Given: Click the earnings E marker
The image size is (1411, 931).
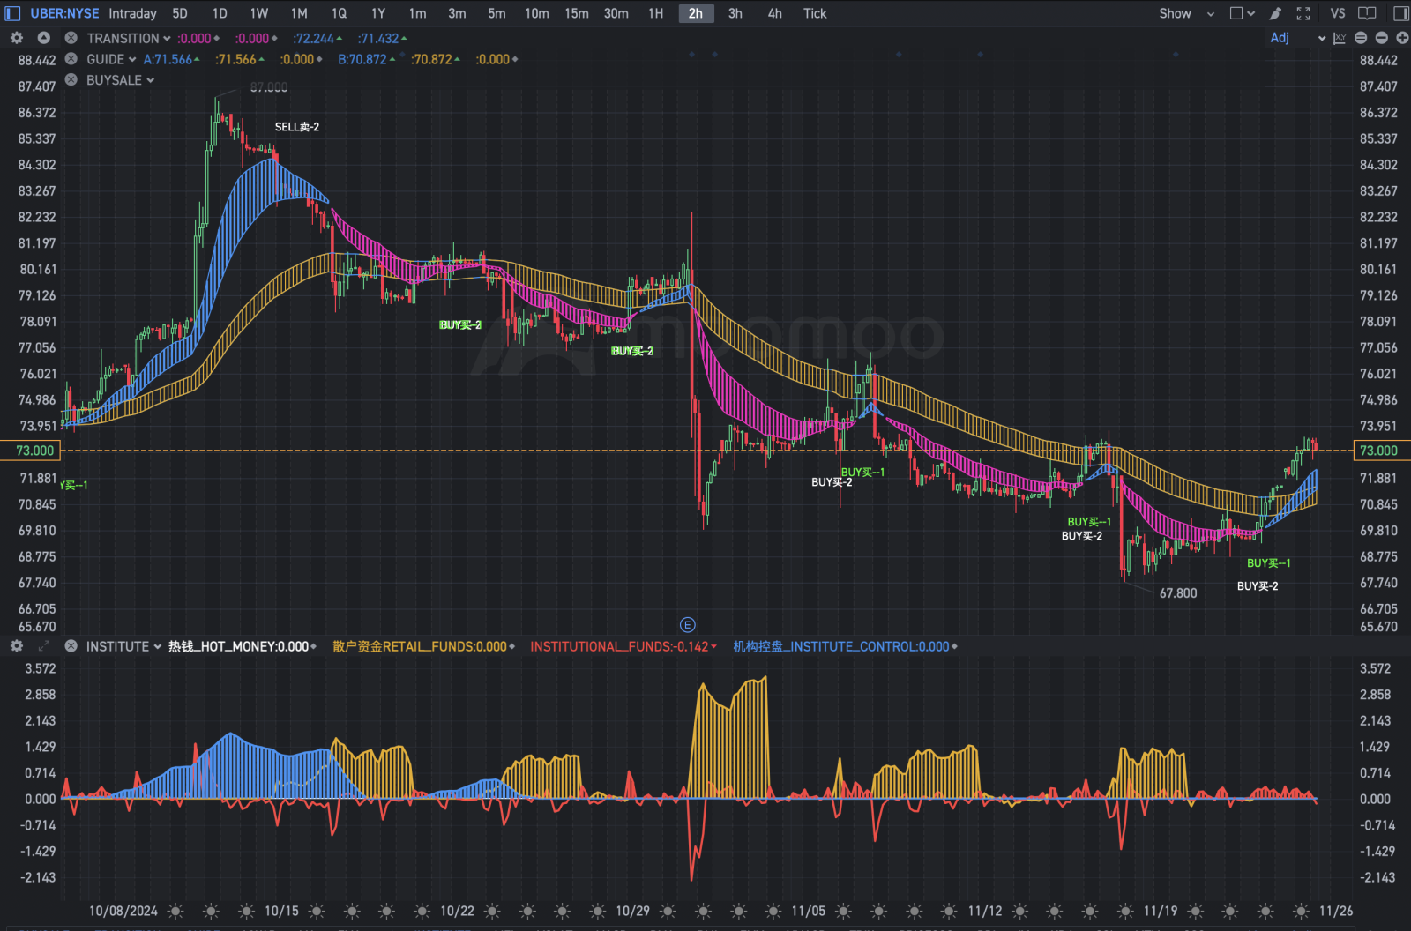Looking at the screenshot, I should 688,625.
